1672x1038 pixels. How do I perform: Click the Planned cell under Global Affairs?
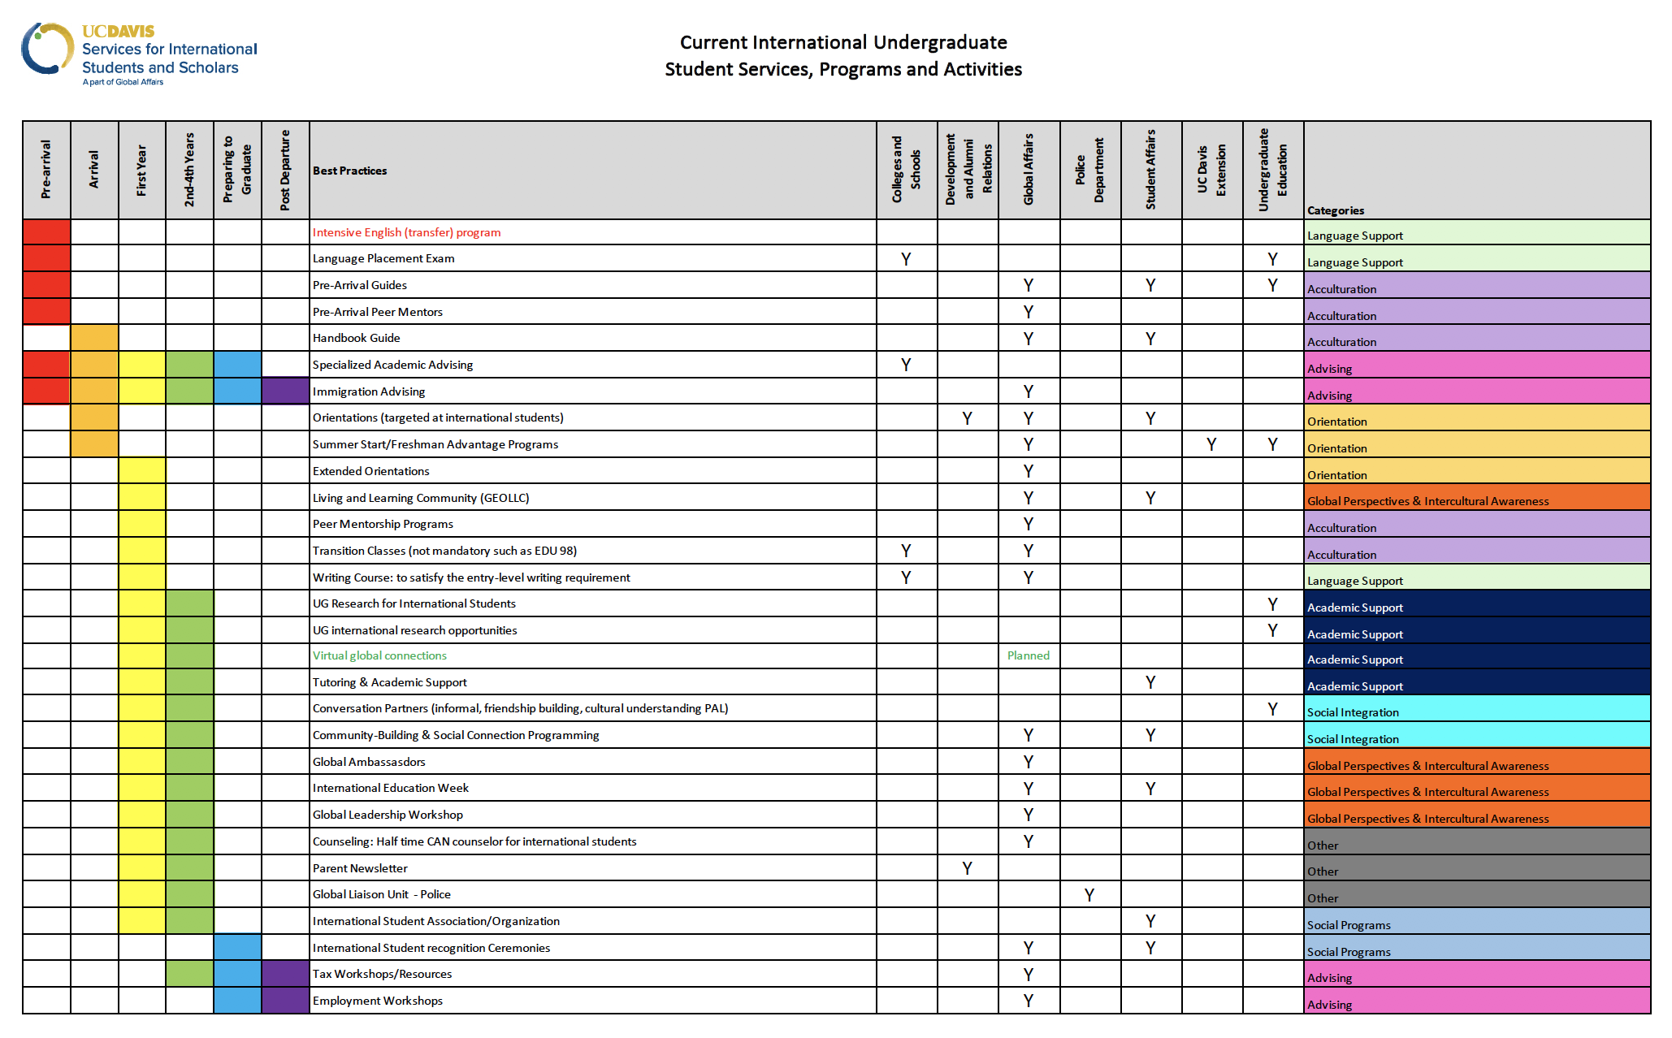click(x=1028, y=655)
